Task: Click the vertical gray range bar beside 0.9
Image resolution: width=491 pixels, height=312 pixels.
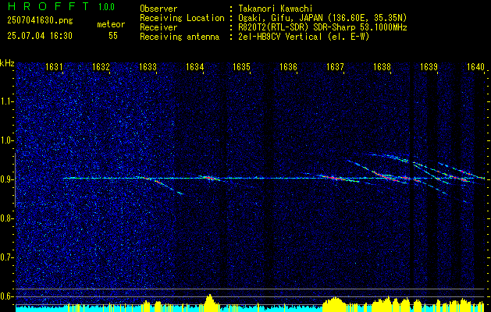Action: (15, 180)
